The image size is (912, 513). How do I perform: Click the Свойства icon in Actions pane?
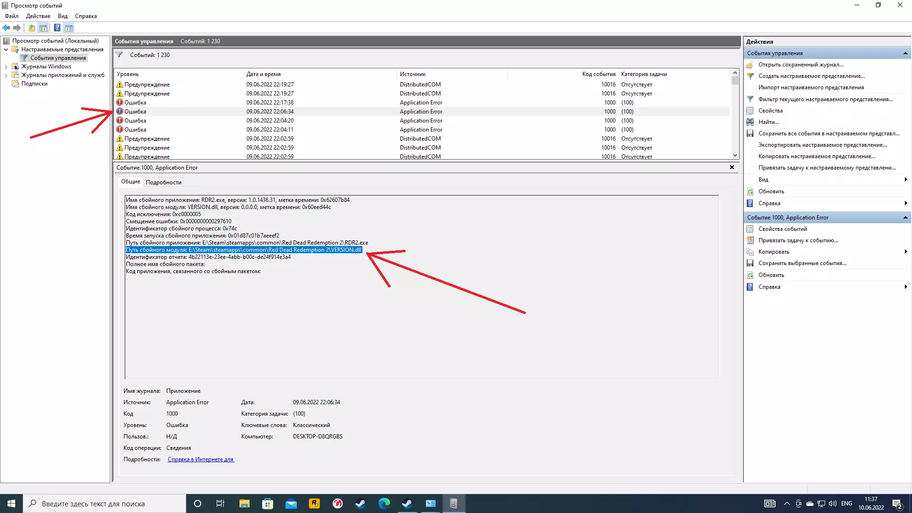point(750,111)
